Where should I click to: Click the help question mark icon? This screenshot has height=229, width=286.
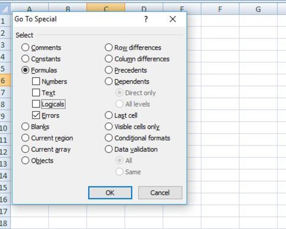click(x=146, y=19)
